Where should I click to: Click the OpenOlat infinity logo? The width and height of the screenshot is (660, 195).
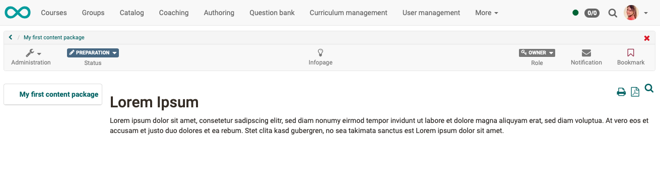[x=18, y=13]
